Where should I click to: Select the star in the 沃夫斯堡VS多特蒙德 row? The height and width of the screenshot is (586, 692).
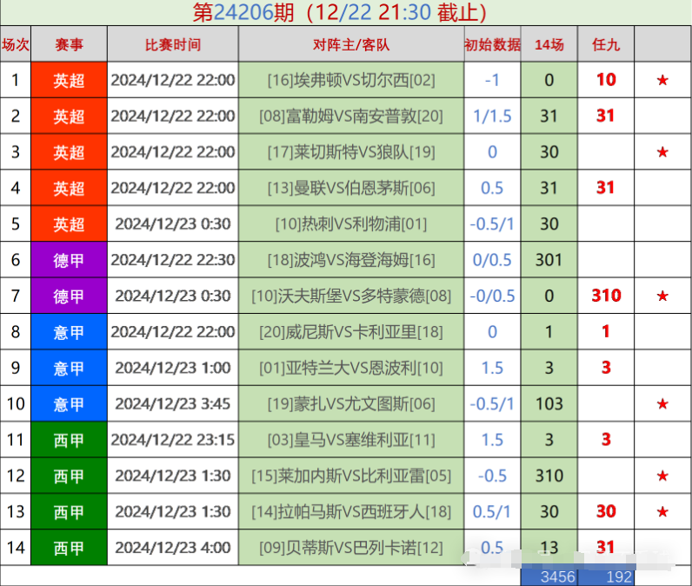tap(662, 296)
